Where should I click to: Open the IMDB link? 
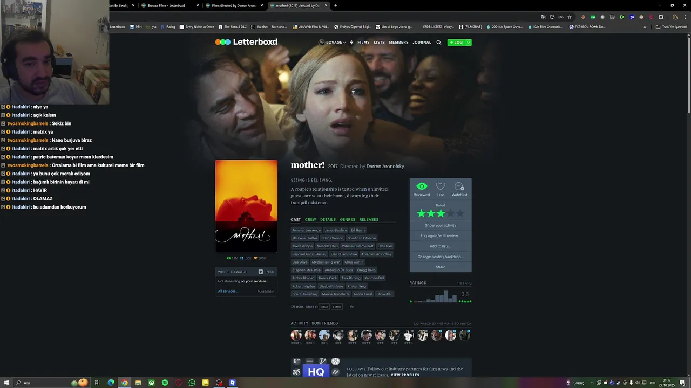(324, 307)
